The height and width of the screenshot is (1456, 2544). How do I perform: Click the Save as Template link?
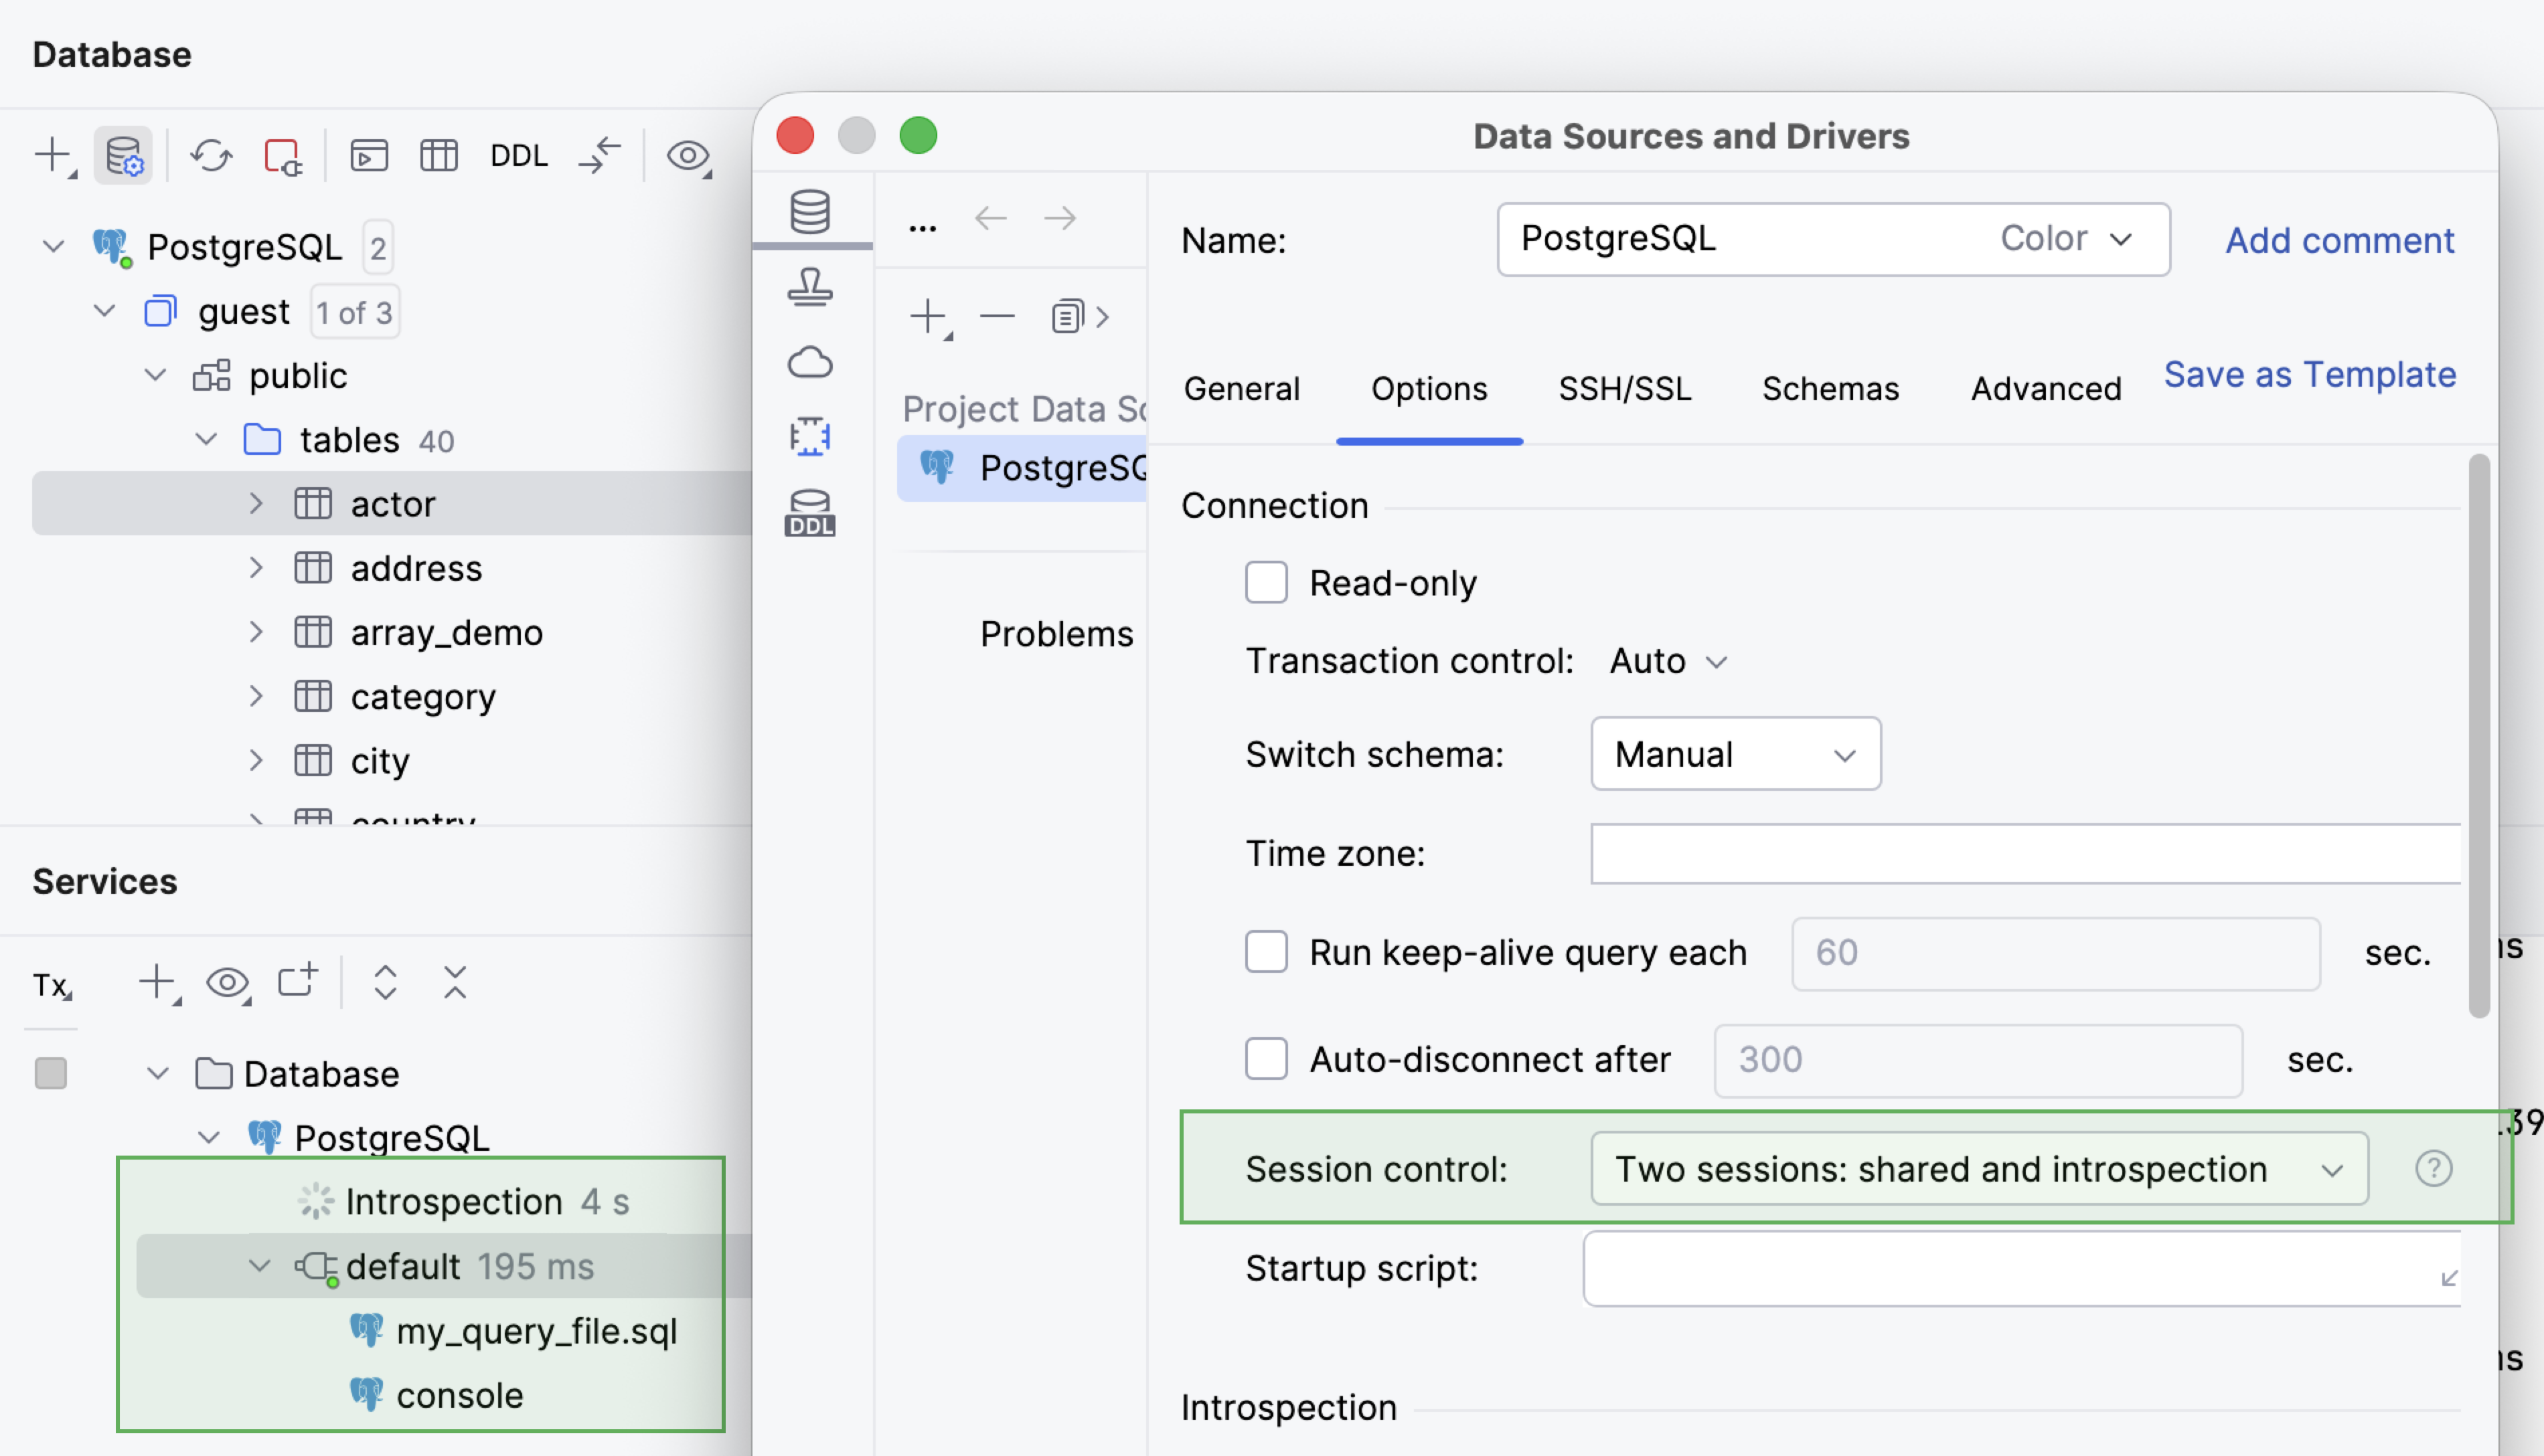pyautogui.click(x=2309, y=374)
